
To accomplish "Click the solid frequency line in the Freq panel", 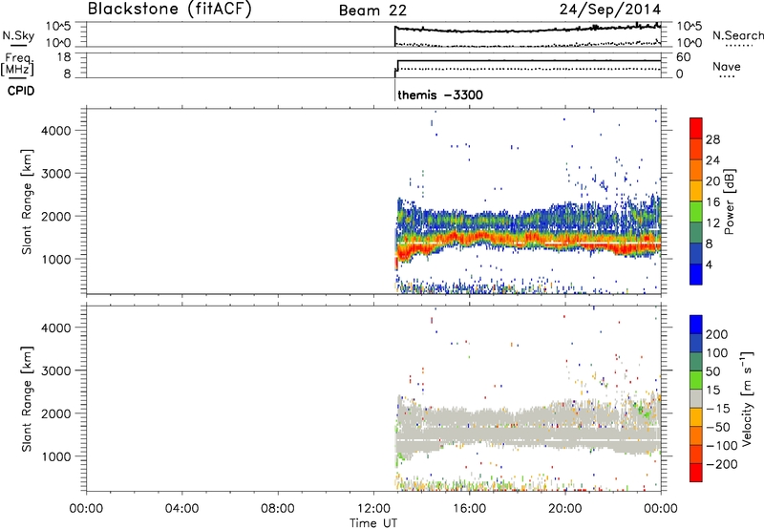I will pos(529,61).
